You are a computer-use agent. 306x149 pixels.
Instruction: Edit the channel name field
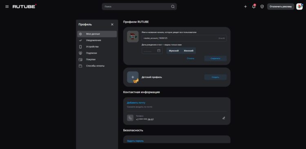pos(184,38)
